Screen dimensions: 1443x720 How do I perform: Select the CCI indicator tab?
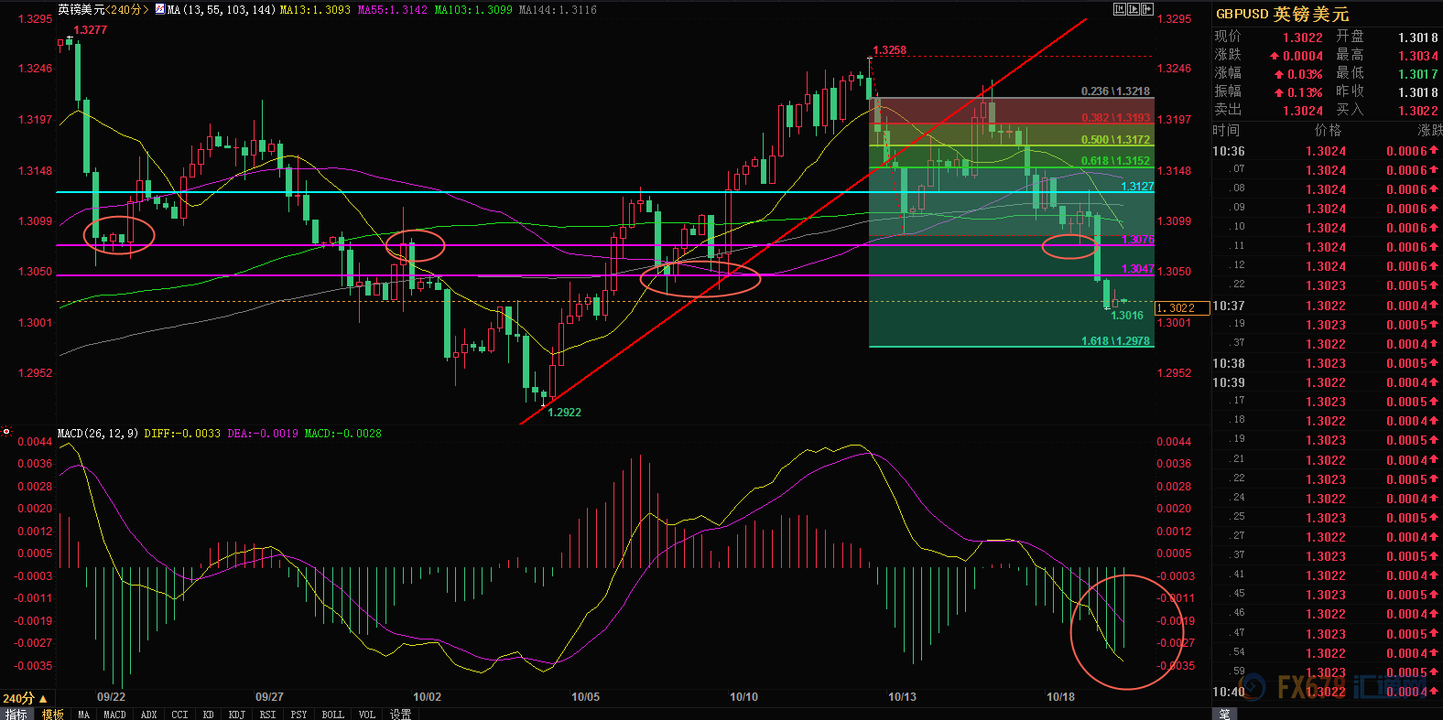pos(179,715)
